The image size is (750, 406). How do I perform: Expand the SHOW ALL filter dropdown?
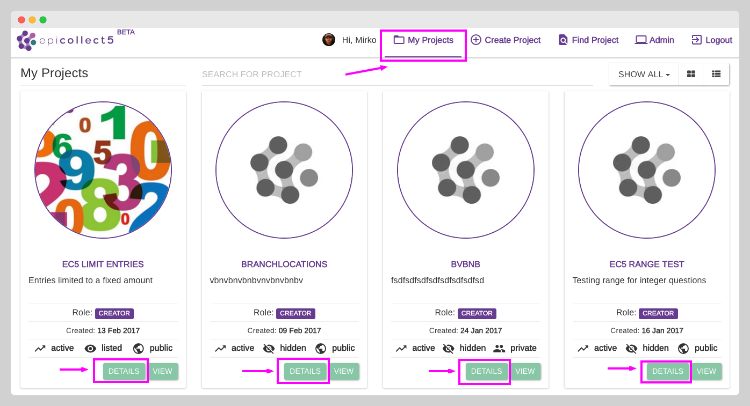(x=644, y=75)
